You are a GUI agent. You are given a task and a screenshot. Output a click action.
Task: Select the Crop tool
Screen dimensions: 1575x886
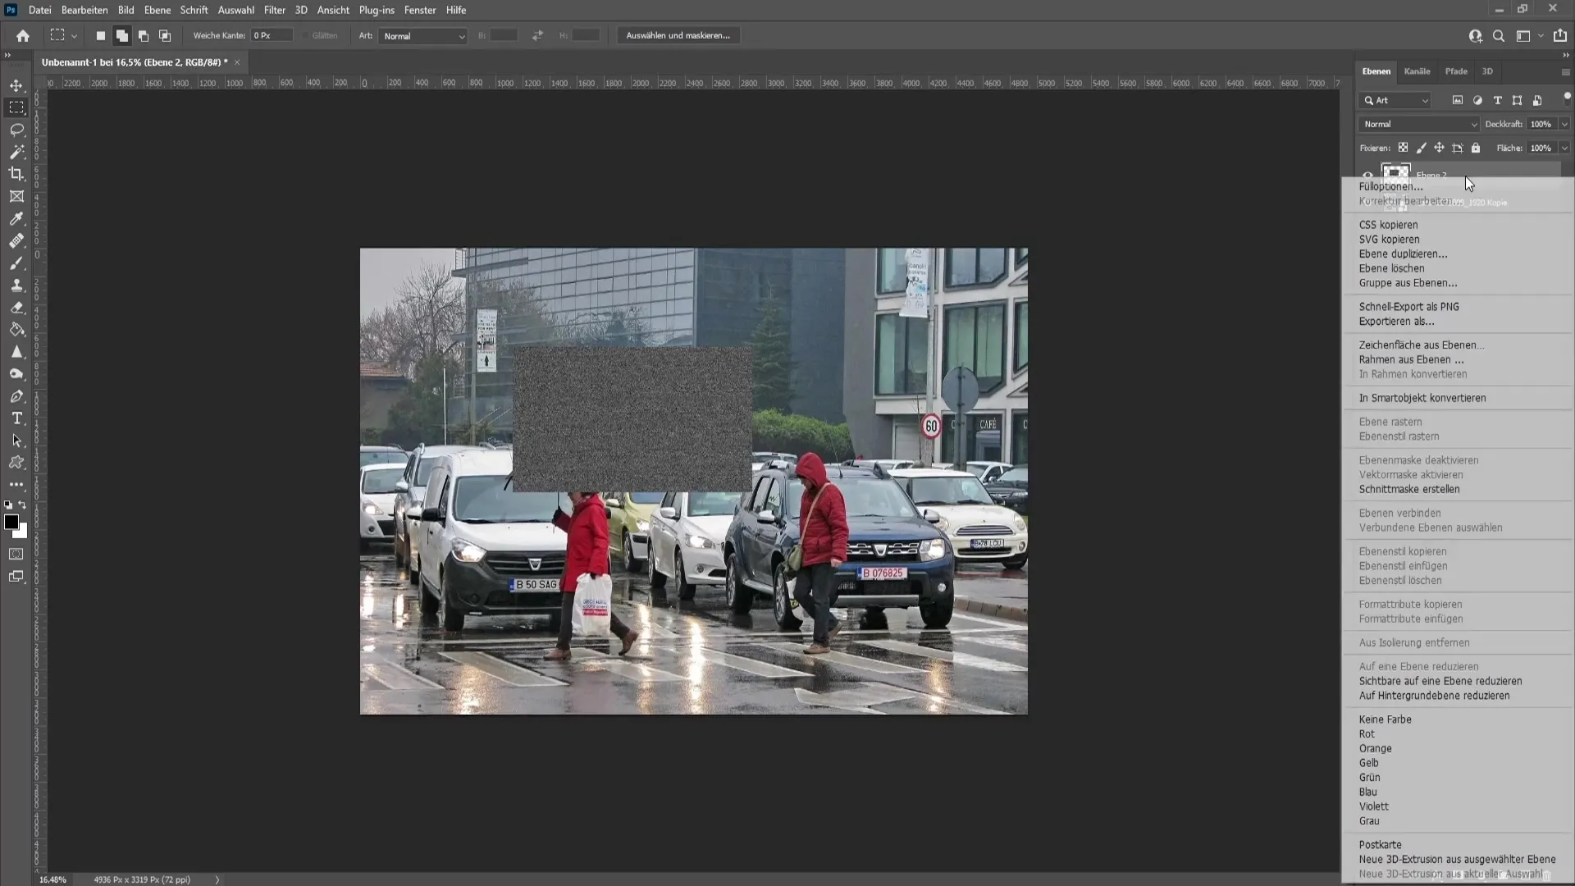tap(16, 174)
